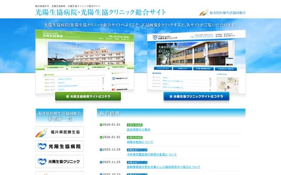Open the 予約専用電話受付時間の変更について news link
Image resolution: width=281 pixels, height=175 pixels.
tap(152, 154)
